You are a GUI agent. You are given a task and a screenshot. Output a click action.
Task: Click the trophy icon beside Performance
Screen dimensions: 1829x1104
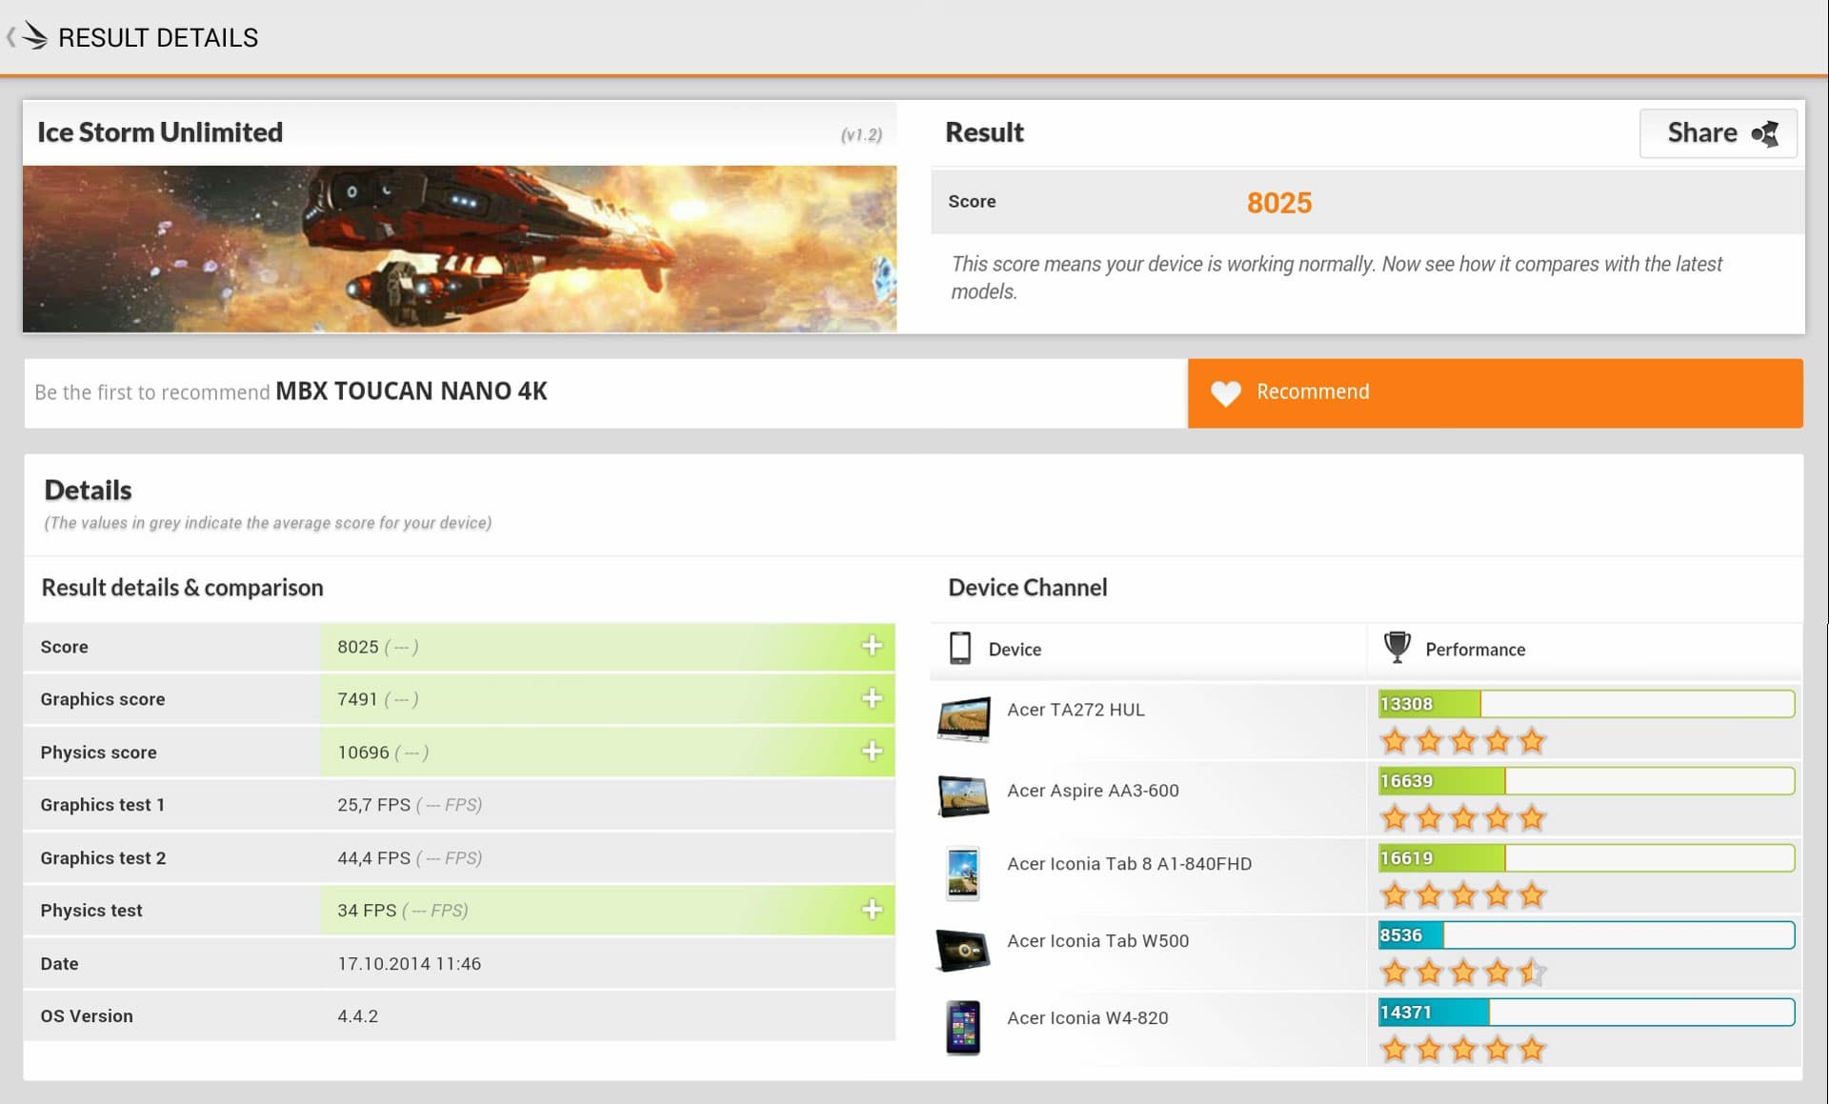click(x=1397, y=648)
